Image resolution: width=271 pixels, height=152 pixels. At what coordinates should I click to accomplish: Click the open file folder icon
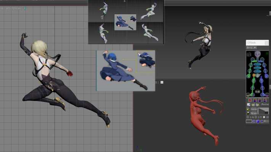click(248, 109)
